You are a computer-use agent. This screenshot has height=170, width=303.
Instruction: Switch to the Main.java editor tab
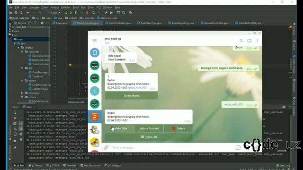61,23
